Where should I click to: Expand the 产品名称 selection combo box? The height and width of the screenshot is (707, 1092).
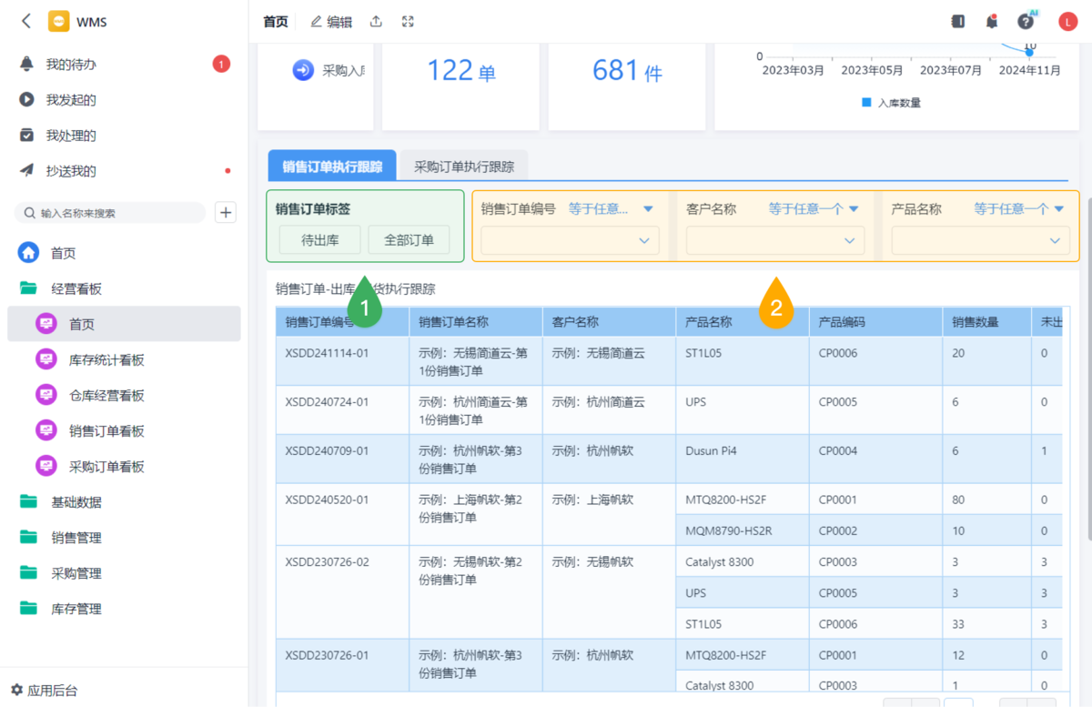(x=980, y=240)
